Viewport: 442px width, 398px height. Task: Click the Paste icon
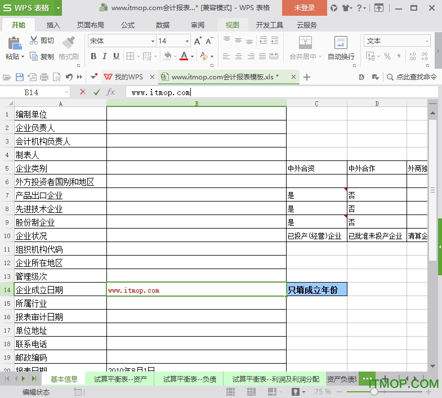pos(15,43)
